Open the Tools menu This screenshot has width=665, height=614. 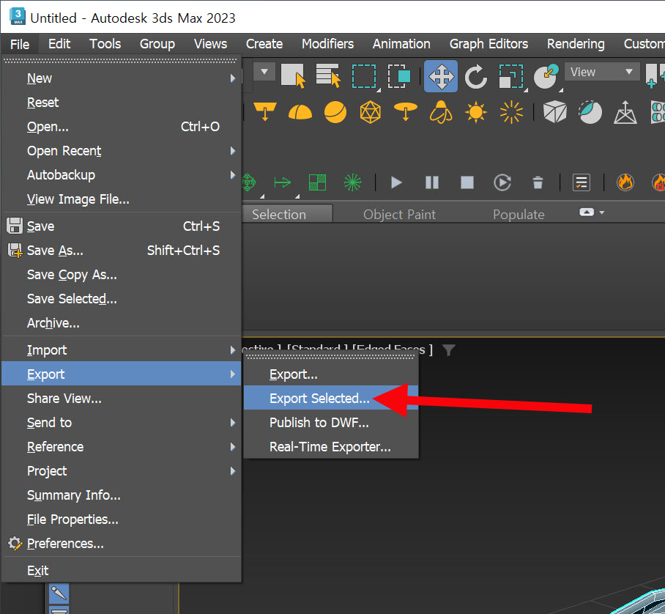tap(105, 44)
